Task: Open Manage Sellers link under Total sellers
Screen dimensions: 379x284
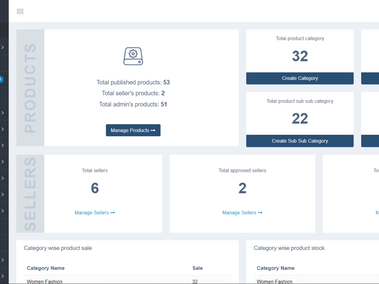Action: (95, 212)
